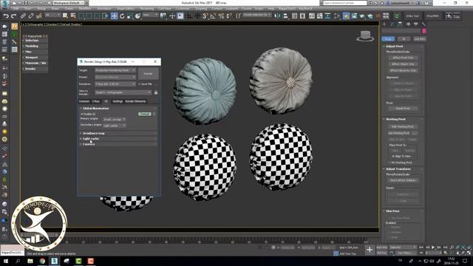Open the Material Editor icon

(337, 16)
